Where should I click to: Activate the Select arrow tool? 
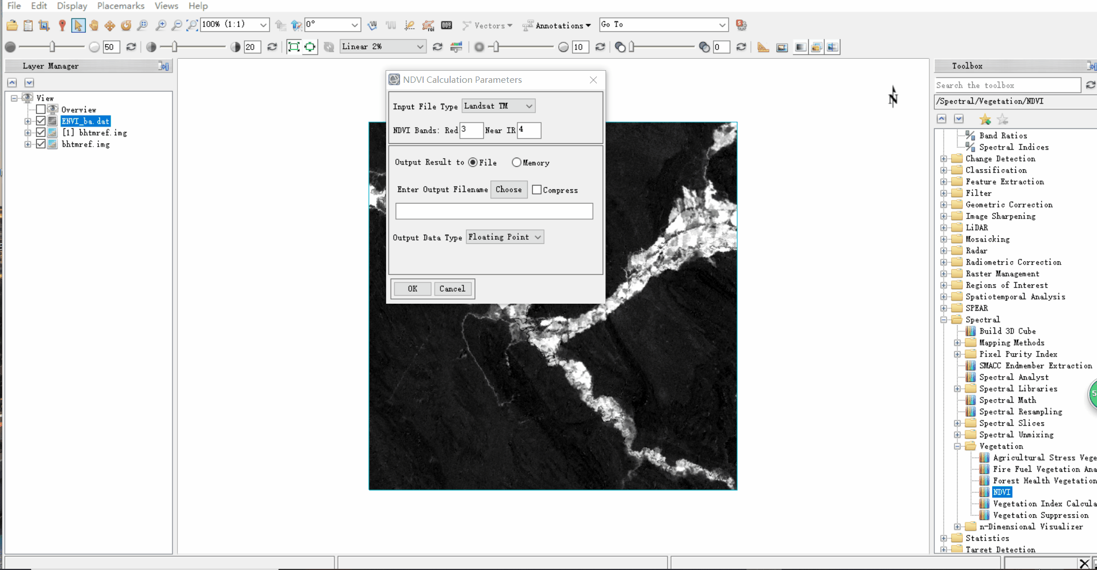pyautogui.click(x=78, y=25)
